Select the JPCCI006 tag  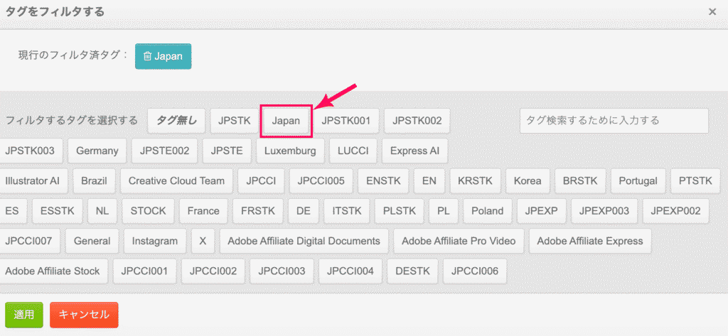(474, 271)
